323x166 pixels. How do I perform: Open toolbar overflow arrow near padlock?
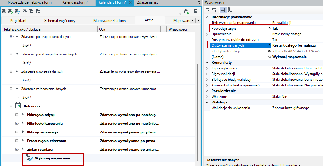(x=180, y=13)
